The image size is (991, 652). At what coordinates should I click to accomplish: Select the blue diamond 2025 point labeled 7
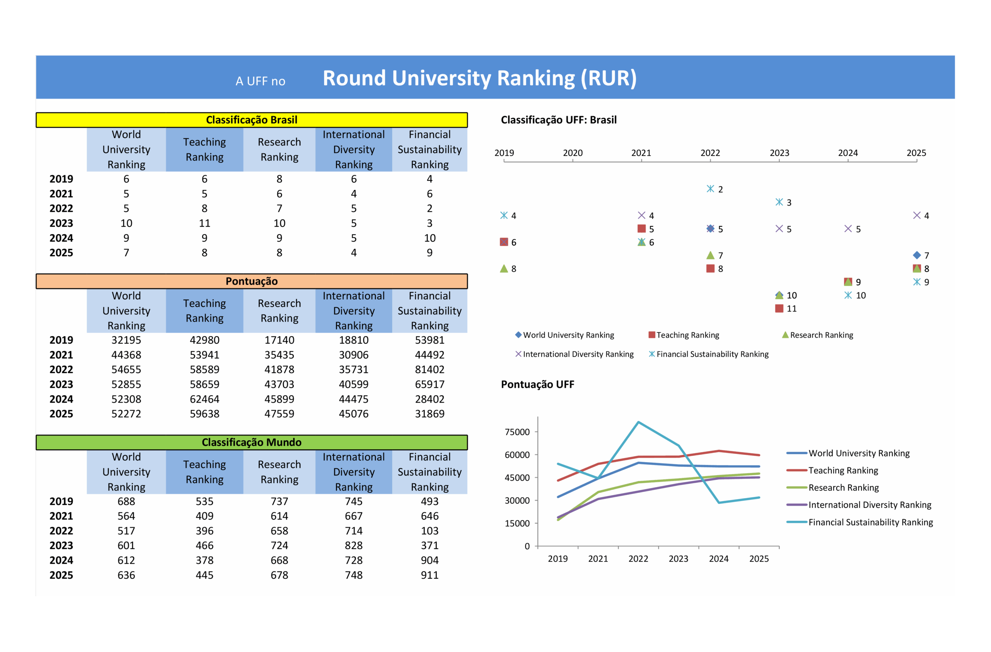917,255
